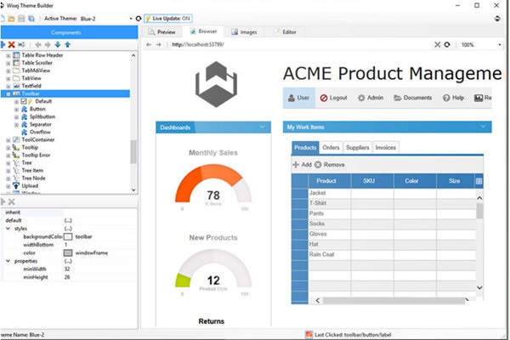Move component down blue arrow
The width and height of the screenshot is (510, 340).
pyautogui.click(x=58, y=44)
